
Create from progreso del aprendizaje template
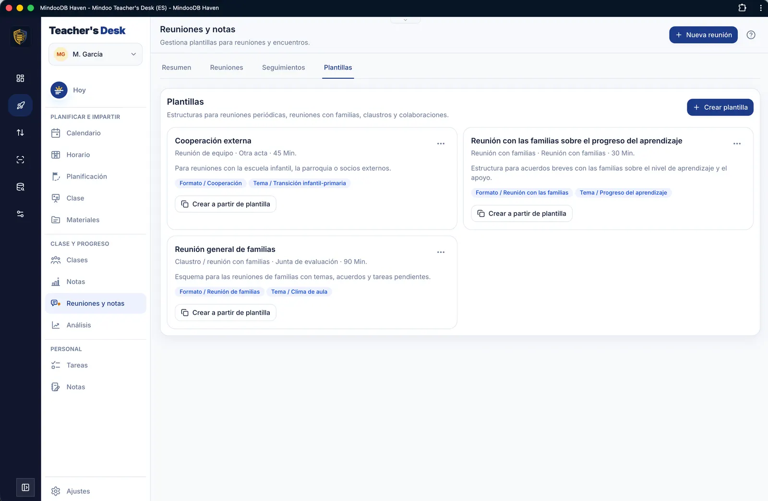point(522,214)
